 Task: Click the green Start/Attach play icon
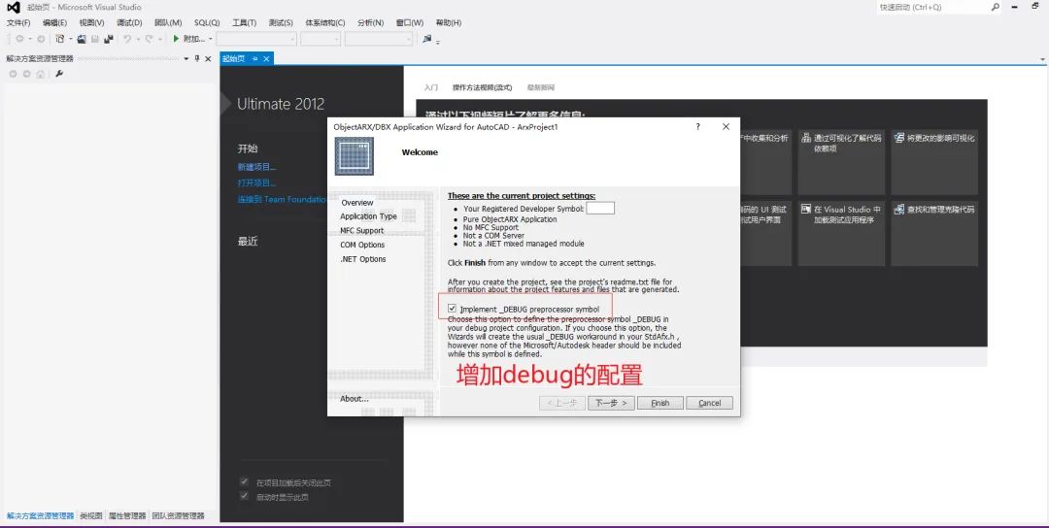(x=176, y=40)
